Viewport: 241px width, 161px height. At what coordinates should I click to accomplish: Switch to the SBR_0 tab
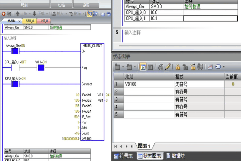tap(30, 21)
